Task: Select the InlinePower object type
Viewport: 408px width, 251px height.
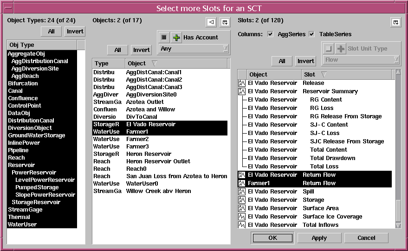Action: click(42, 143)
